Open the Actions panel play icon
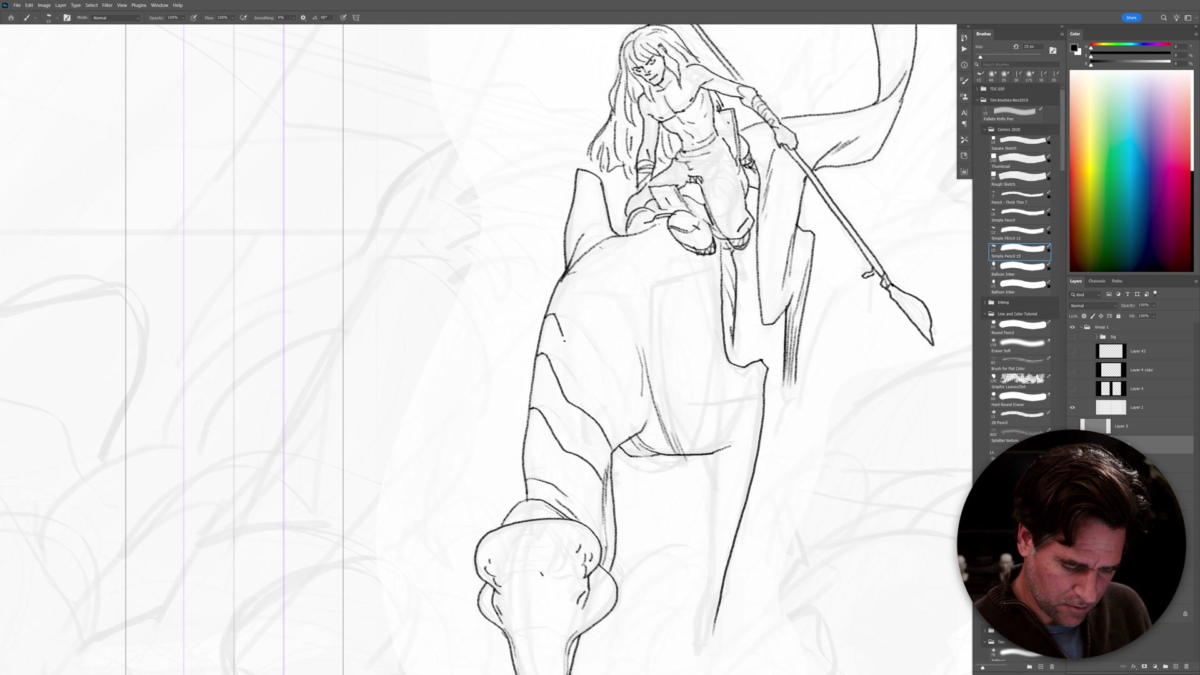 [964, 49]
